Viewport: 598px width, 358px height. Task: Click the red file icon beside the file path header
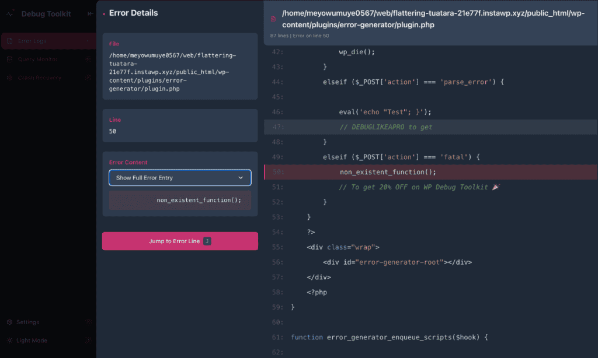click(x=273, y=19)
